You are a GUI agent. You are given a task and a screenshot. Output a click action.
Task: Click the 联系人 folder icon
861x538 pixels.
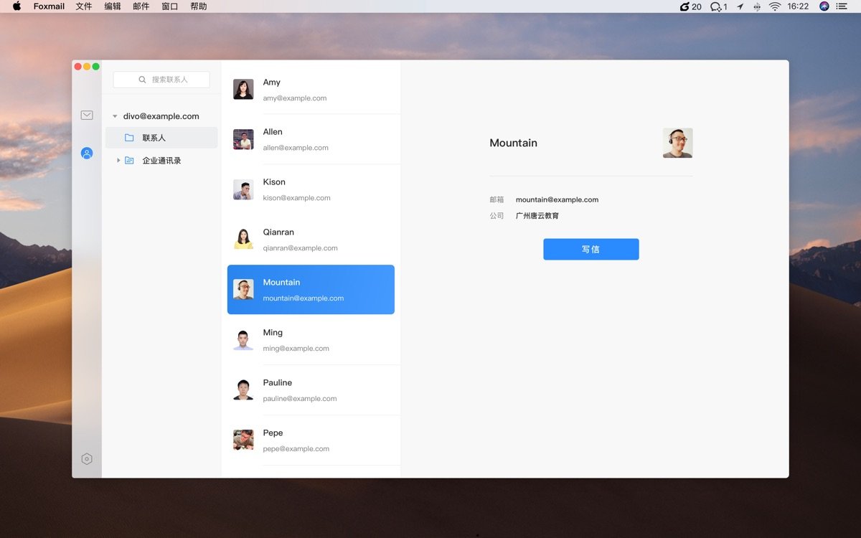pyautogui.click(x=129, y=138)
